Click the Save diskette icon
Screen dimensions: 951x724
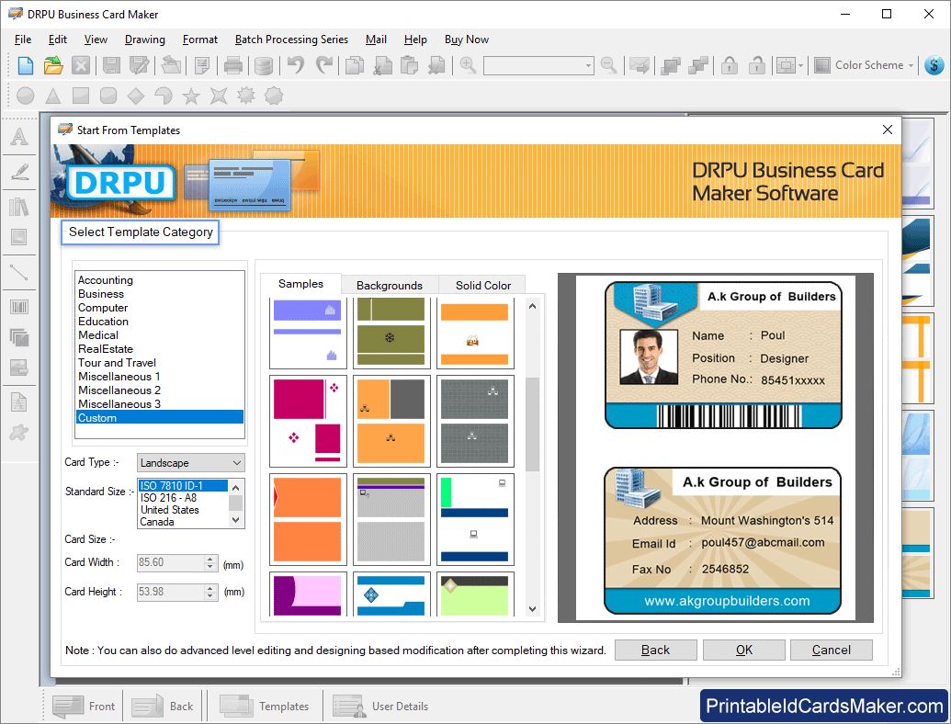111,65
